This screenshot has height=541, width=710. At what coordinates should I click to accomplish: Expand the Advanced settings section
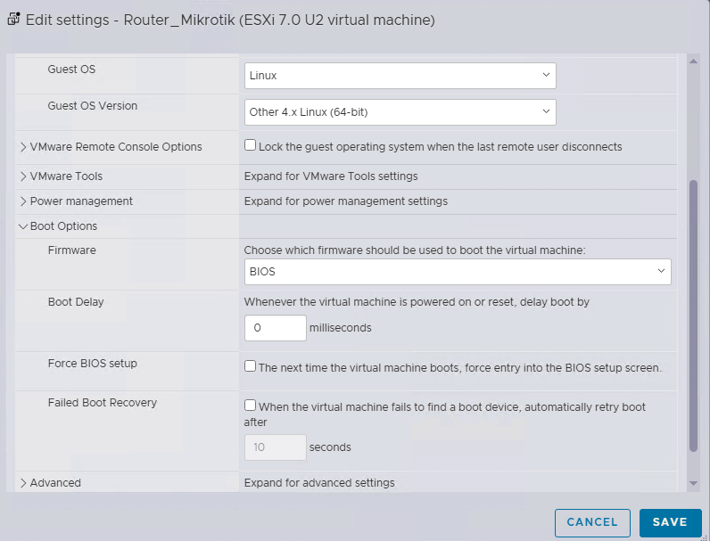(x=23, y=483)
